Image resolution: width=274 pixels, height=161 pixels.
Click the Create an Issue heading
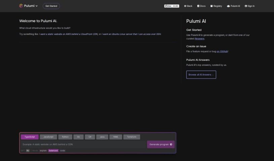tap(196, 46)
